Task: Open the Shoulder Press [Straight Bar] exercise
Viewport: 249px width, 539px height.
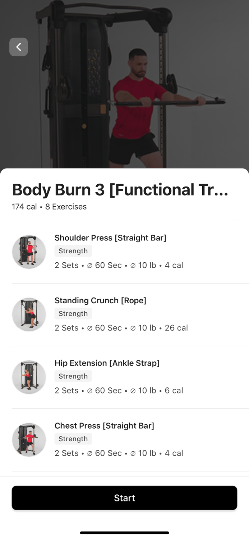Action: click(x=110, y=238)
